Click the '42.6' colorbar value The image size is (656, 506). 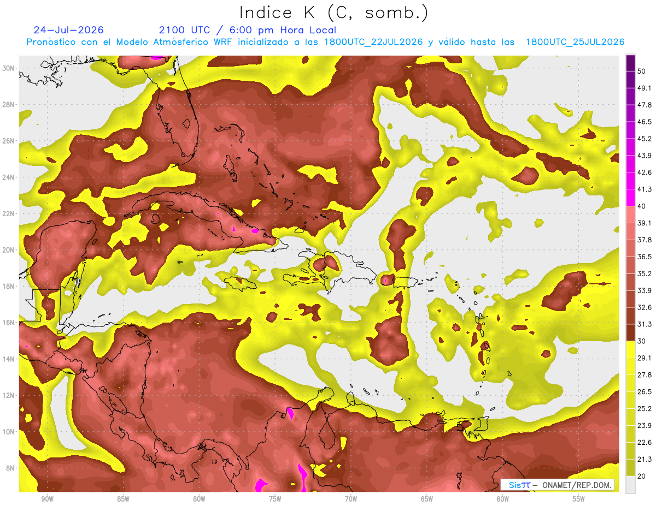(x=645, y=172)
